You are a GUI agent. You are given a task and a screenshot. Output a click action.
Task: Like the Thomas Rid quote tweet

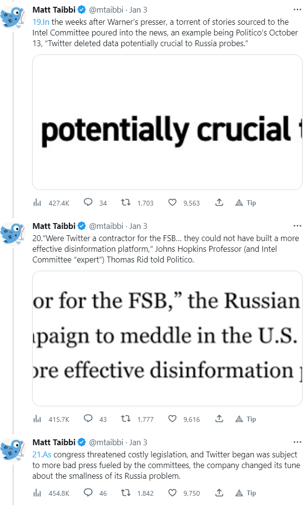pos(172,419)
